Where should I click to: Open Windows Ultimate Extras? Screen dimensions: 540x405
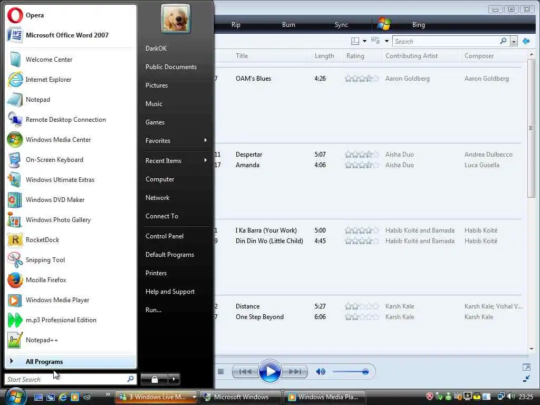click(x=71, y=180)
